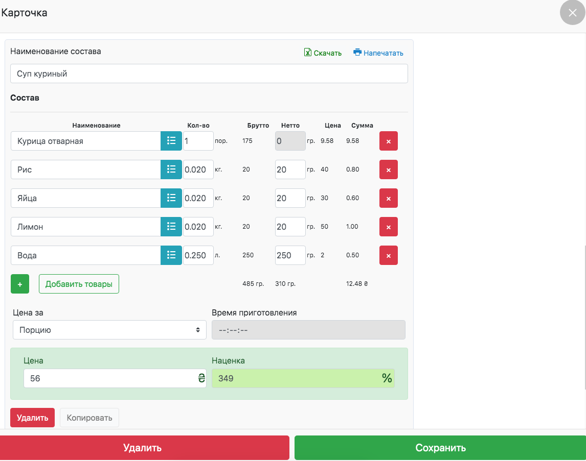Image resolution: width=586 pixels, height=461 pixels.
Task: Open product list for Курица отварная
Action: (x=171, y=141)
